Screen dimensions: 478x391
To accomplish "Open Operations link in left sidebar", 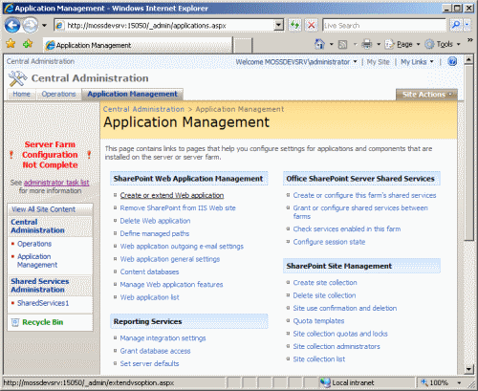I will (34, 244).
